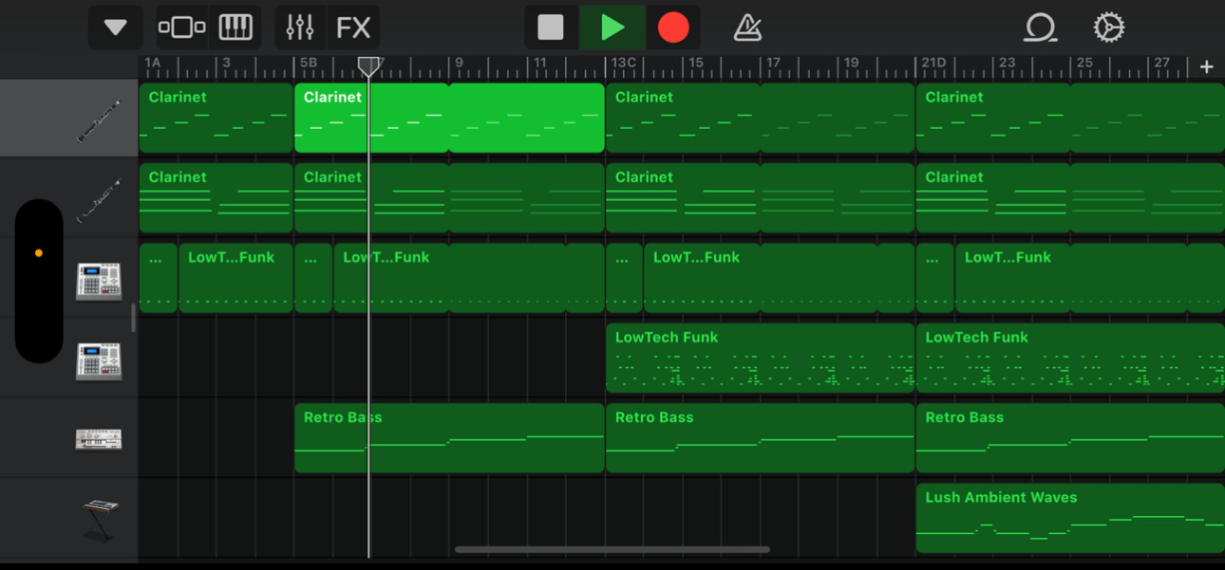Viewport: 1225px width, 570px height.
Task: Select Retro Bass region in section C
Action: (x=760, y=438)
